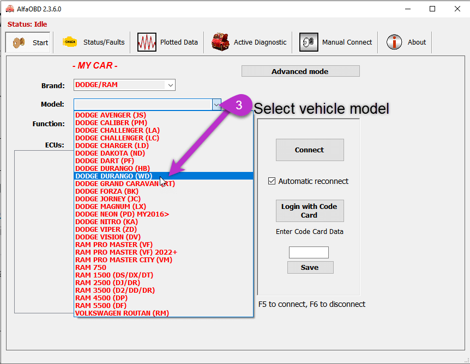Select DODGE NEON (PD) MY2016> model

(164, 214)
